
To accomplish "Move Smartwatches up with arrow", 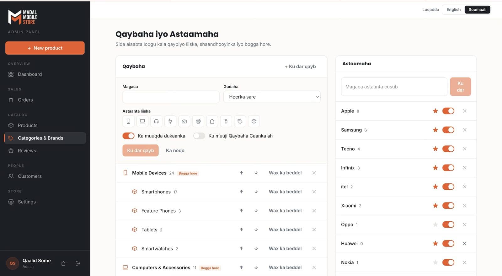I will 241,248.
